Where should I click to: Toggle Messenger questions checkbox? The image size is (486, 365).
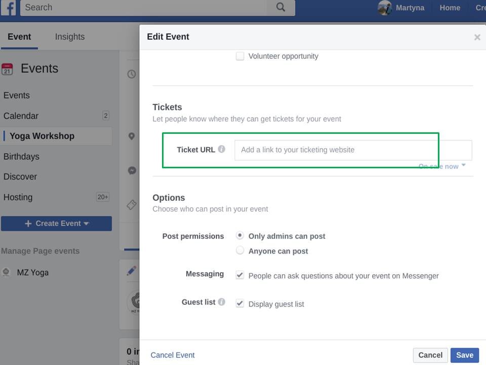[x=240, y=276]
